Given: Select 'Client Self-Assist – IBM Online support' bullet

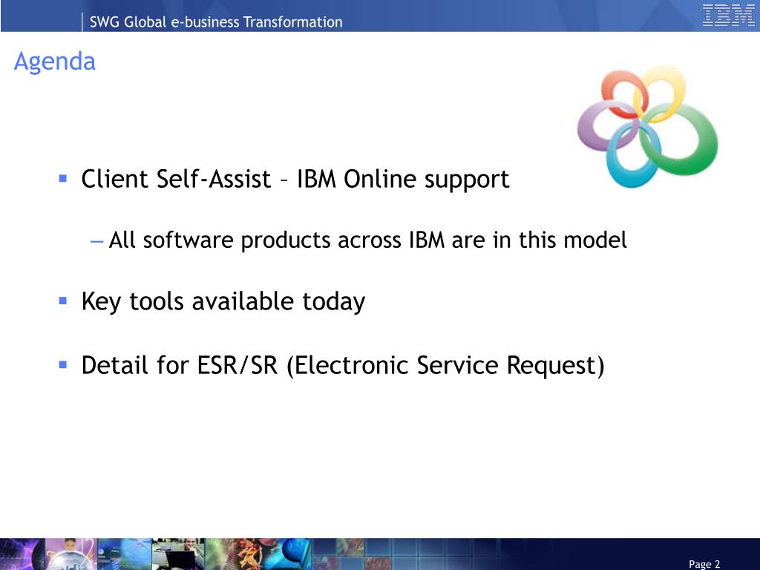Looking at the screenshot, I should [295, 179].
